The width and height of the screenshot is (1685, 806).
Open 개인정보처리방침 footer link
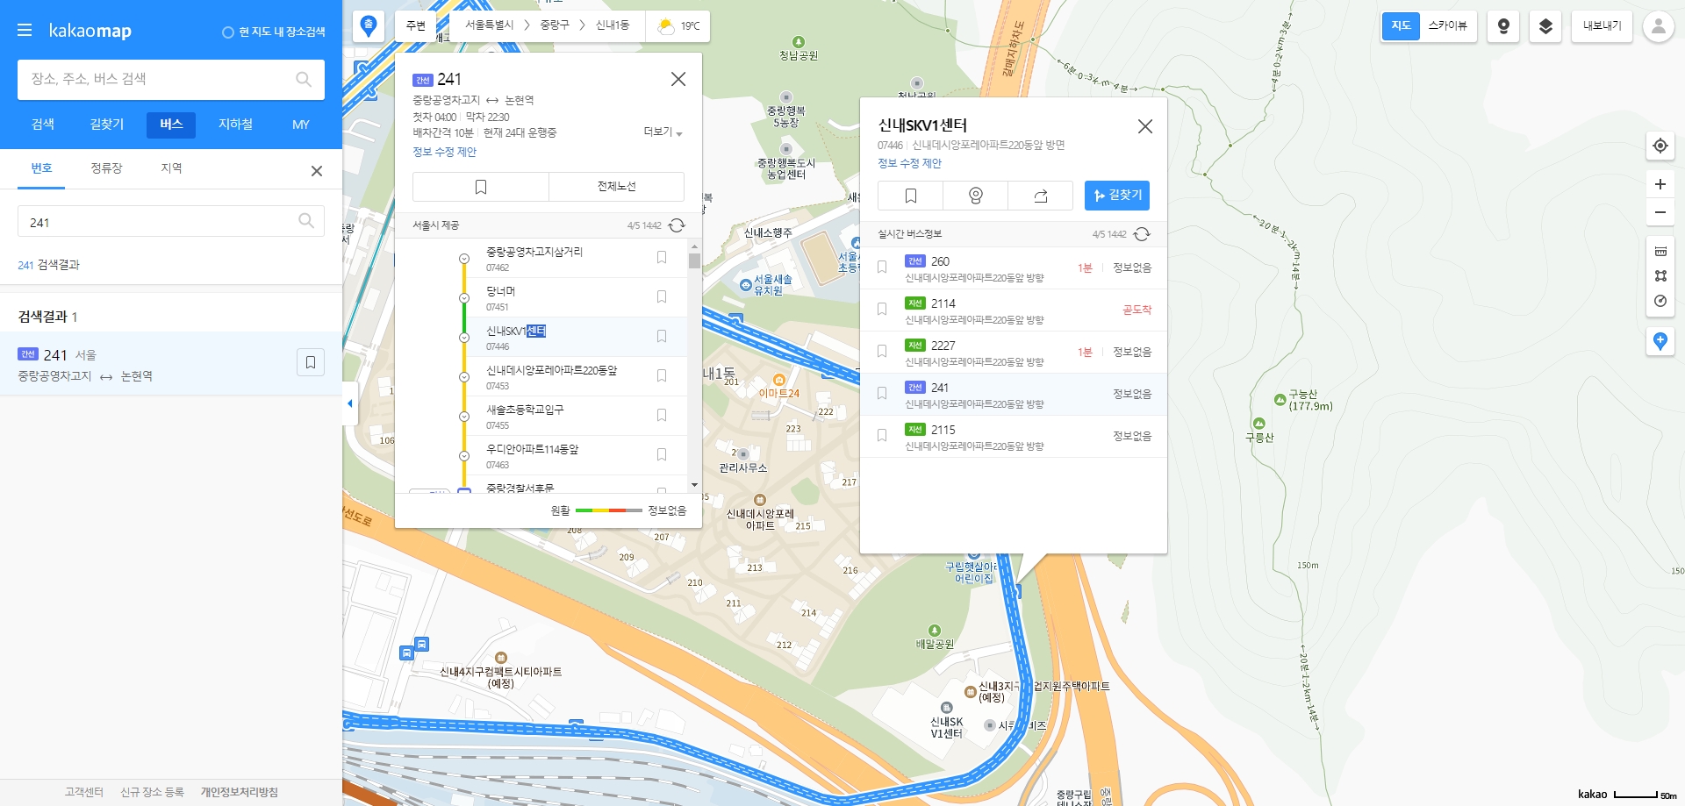click(x=239, y=792)
